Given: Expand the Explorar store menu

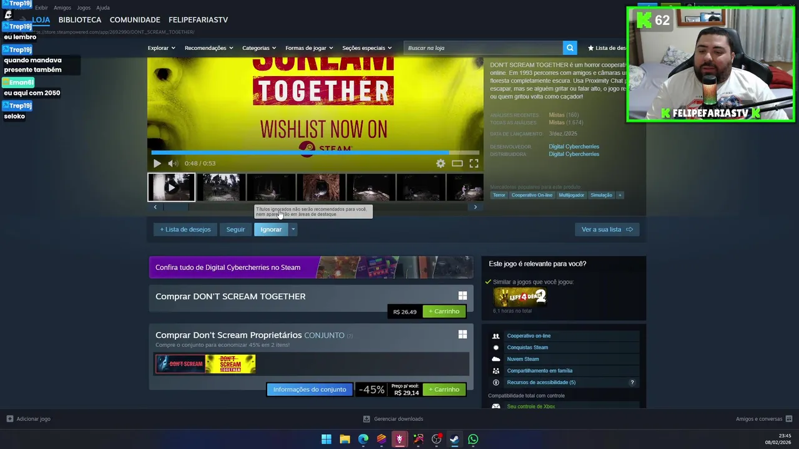Looking at the screenshot, I should (161, 48).
